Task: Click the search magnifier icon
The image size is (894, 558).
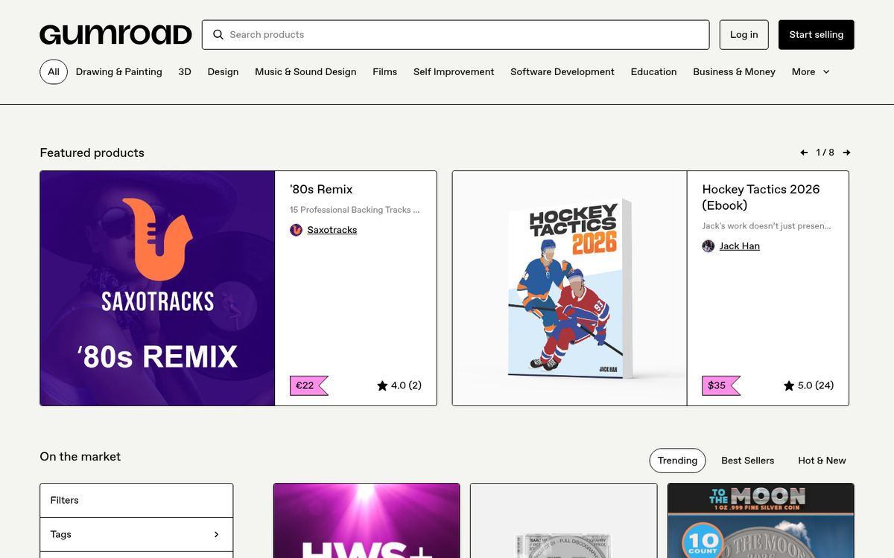Action: (218, 34)
